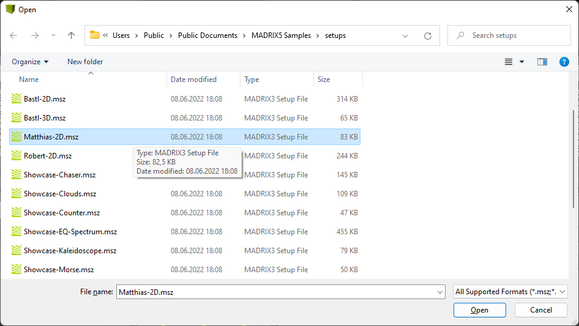Click the Back navigation arrow

click(13, 35)
